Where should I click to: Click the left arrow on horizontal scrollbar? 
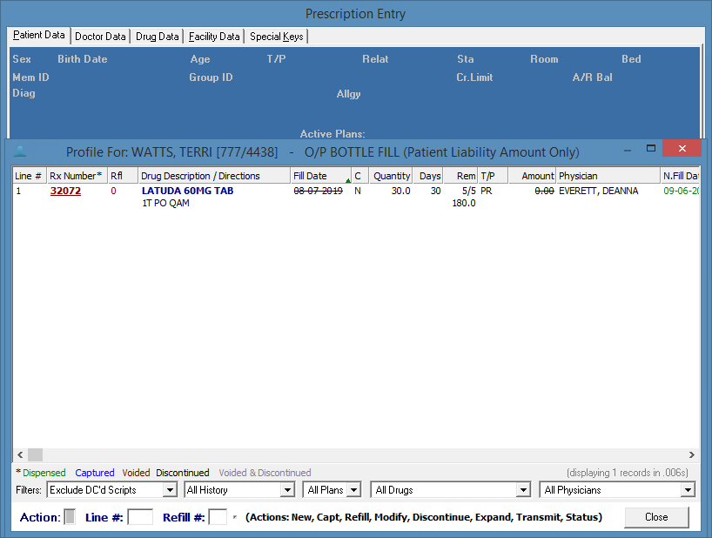(x=20, y=454)
